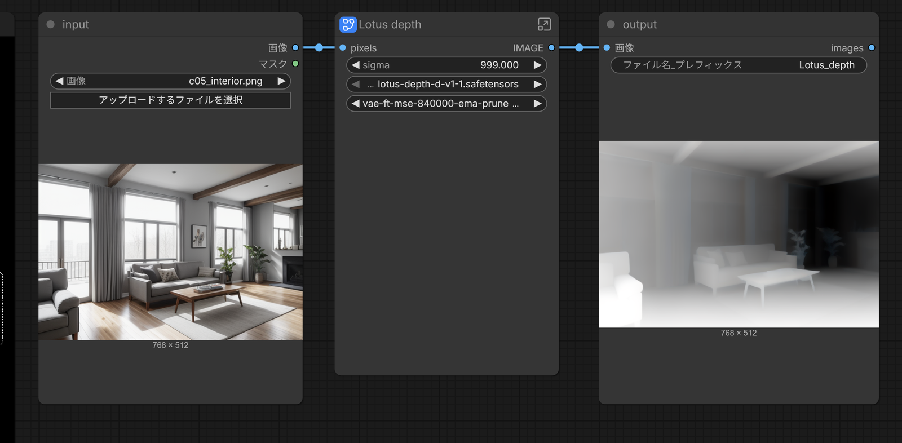Select the next VAE after vae-ft-mse-840000-ema-prune
The height and width of the screenshot is (443, 902).
click(537, 104)
